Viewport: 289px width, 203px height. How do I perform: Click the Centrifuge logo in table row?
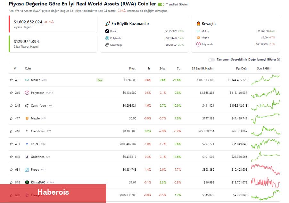(27, 106)
